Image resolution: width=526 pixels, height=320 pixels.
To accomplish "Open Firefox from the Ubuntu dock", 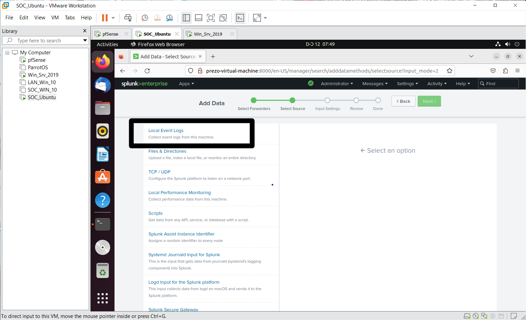I will pyautogui.click(x=103, y=62).
